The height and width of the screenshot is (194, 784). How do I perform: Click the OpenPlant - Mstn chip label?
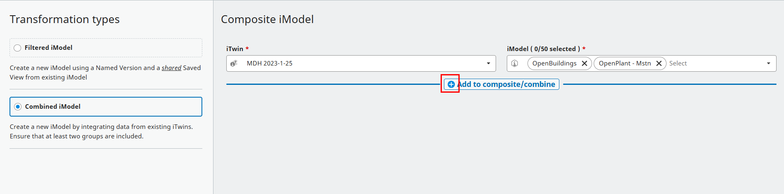(x=624, y=63)
